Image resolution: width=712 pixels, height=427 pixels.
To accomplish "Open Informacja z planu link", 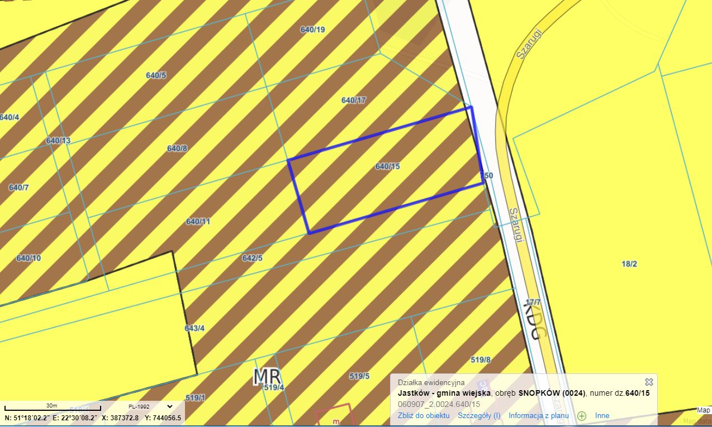I will pyautogui.click(x=539, y=416).
